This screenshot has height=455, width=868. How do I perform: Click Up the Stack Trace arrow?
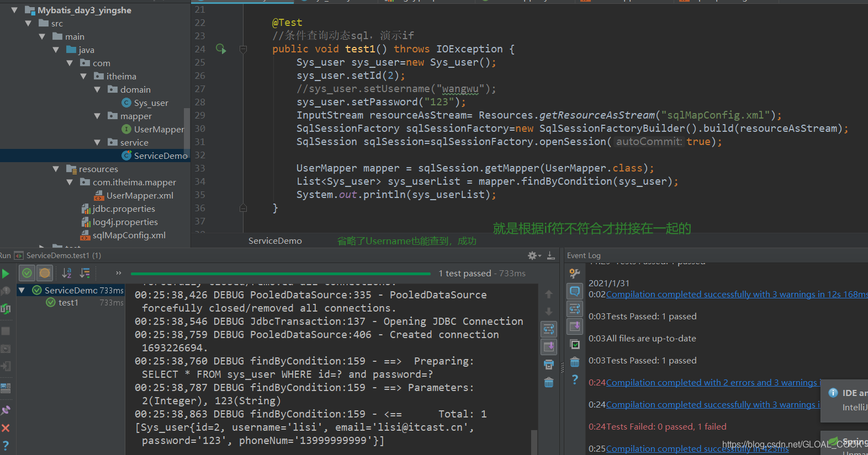[x=549, y=294]
